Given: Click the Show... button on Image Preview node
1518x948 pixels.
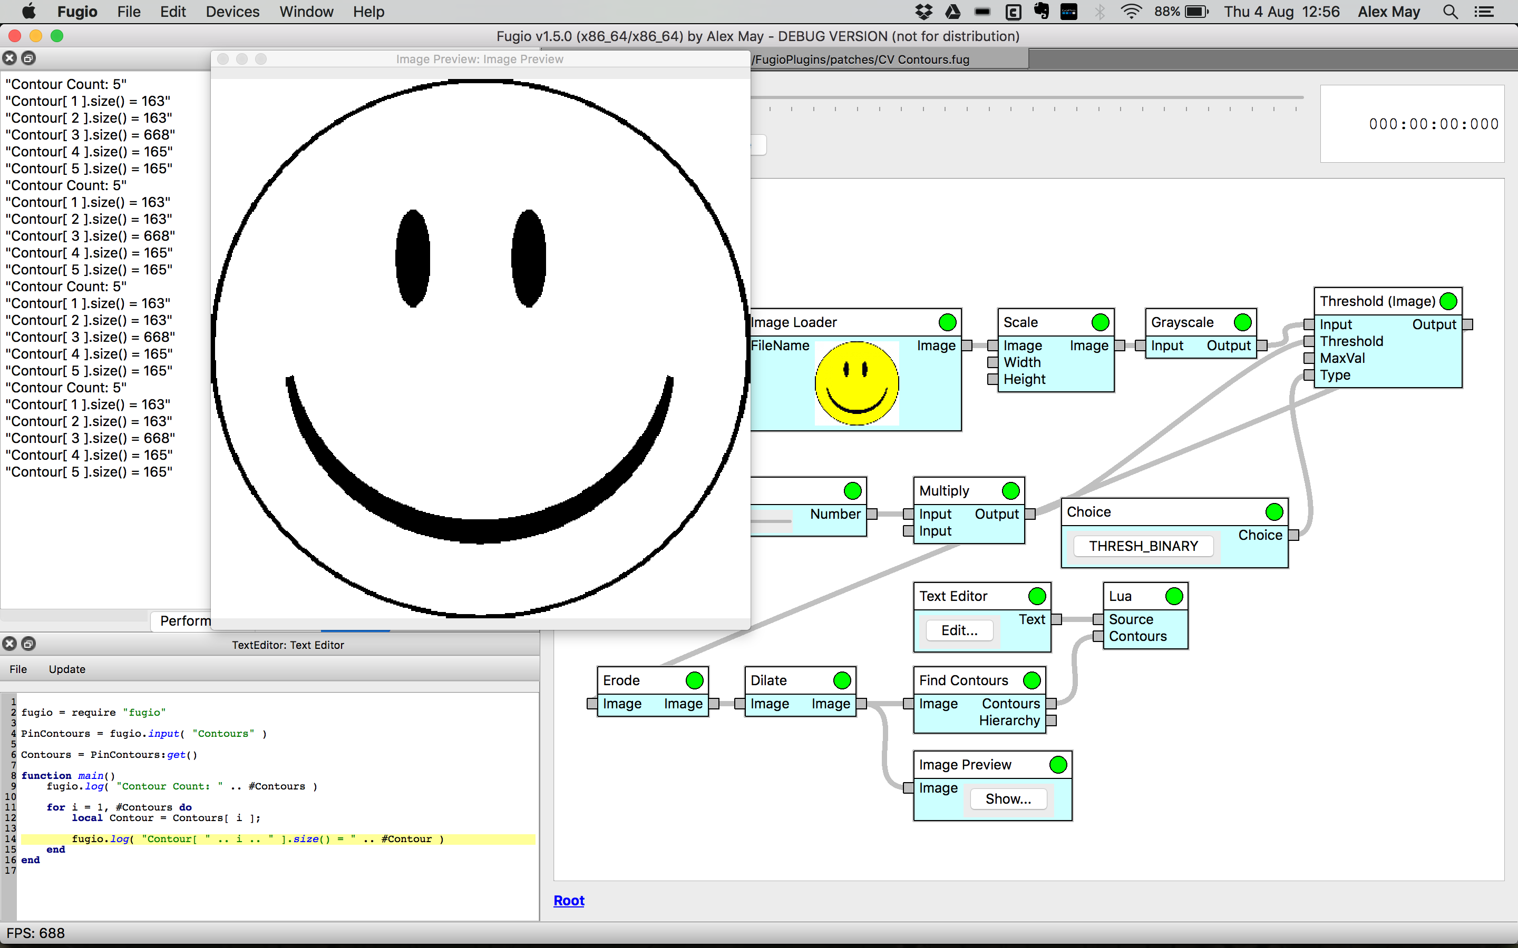Looking at the screenshot, I should [1008, 799].
